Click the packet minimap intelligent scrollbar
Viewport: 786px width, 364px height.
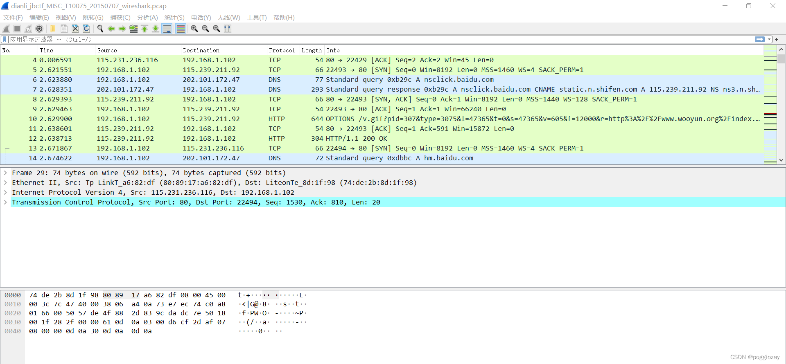click(770, 105)
